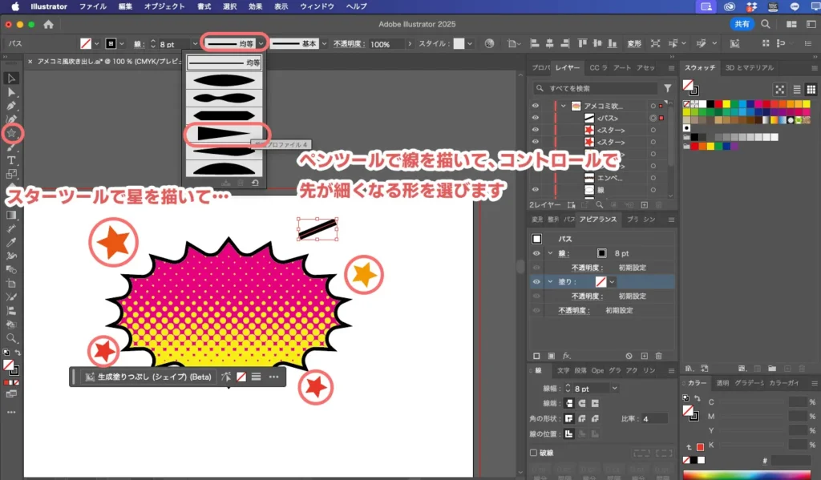Click the 共有 share button
The image size is (821, 480).
(x=742, y=24)
